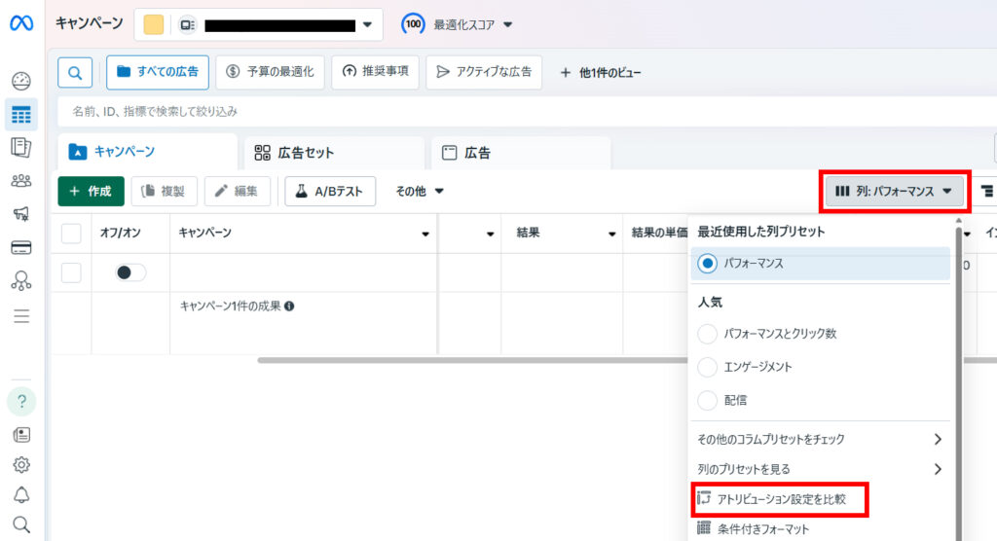997x541 pixels.
Task: Click the 複製 button
Action: point(164,191)
